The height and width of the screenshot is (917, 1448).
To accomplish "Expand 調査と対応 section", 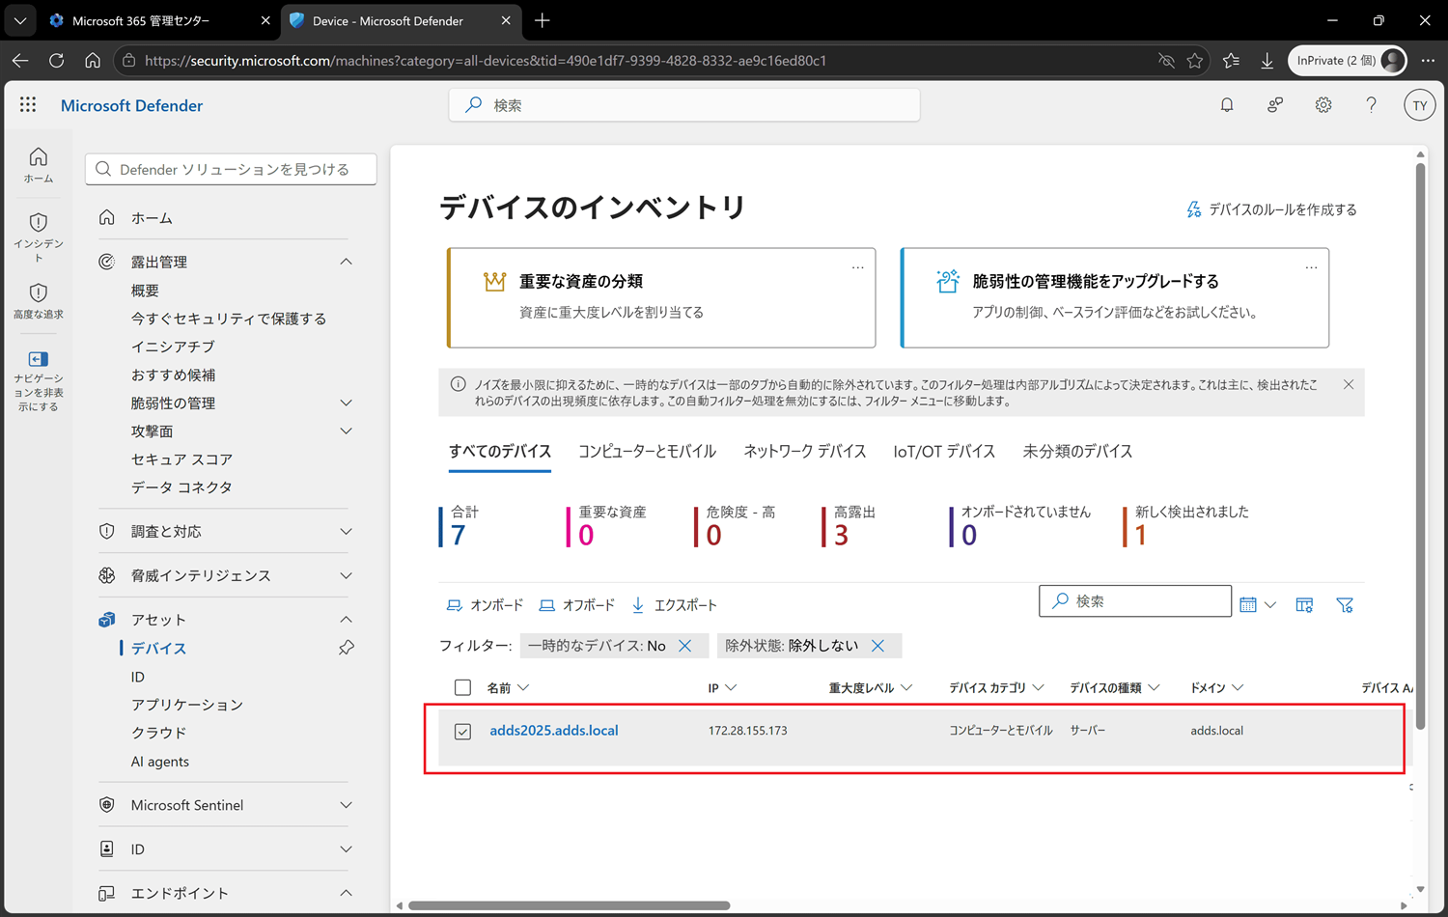I will coord(347,531).
